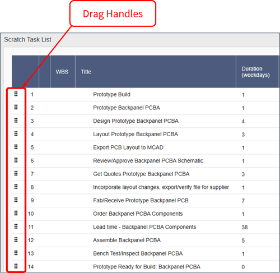Click drag handle for Export PCB Layout row
This screenshot has height=273, width=280.
point(16,147)
